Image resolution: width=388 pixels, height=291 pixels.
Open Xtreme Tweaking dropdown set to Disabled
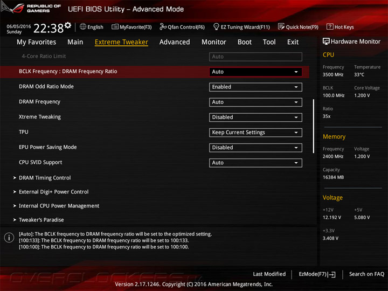[255, 117]
